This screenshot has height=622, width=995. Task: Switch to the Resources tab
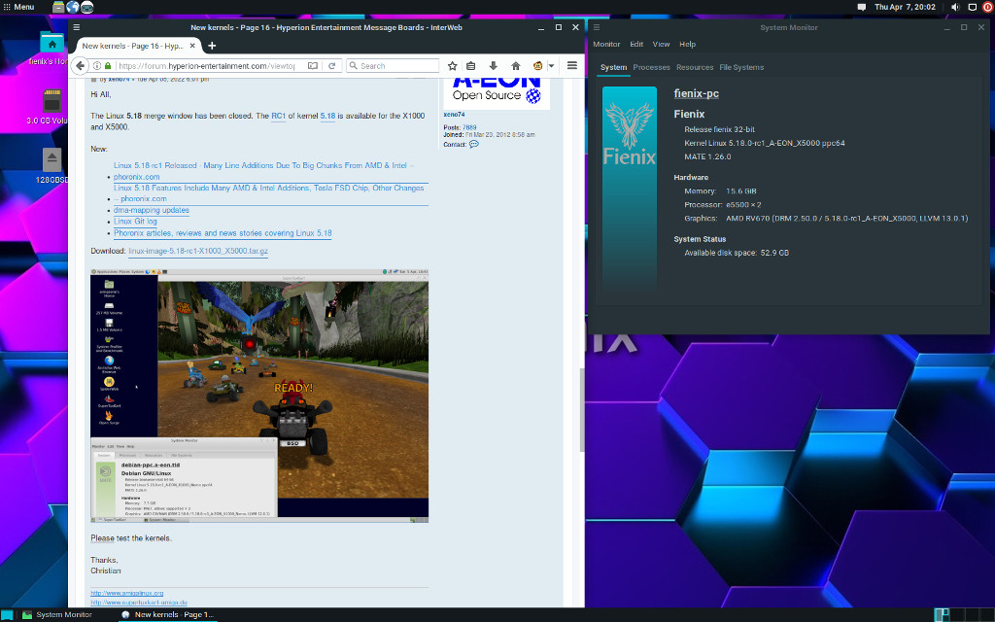[694, 67]
